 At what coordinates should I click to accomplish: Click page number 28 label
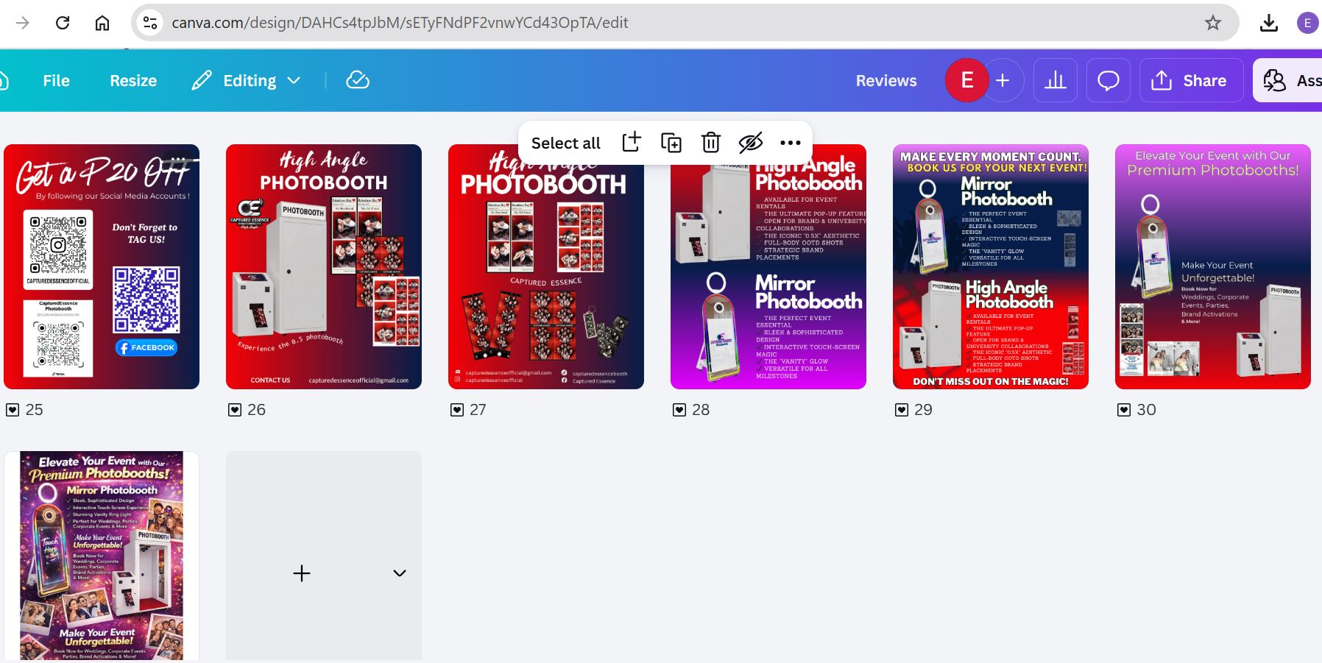pos(701,410)
